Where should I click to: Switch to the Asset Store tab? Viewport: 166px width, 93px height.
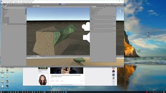click(30, 6)
